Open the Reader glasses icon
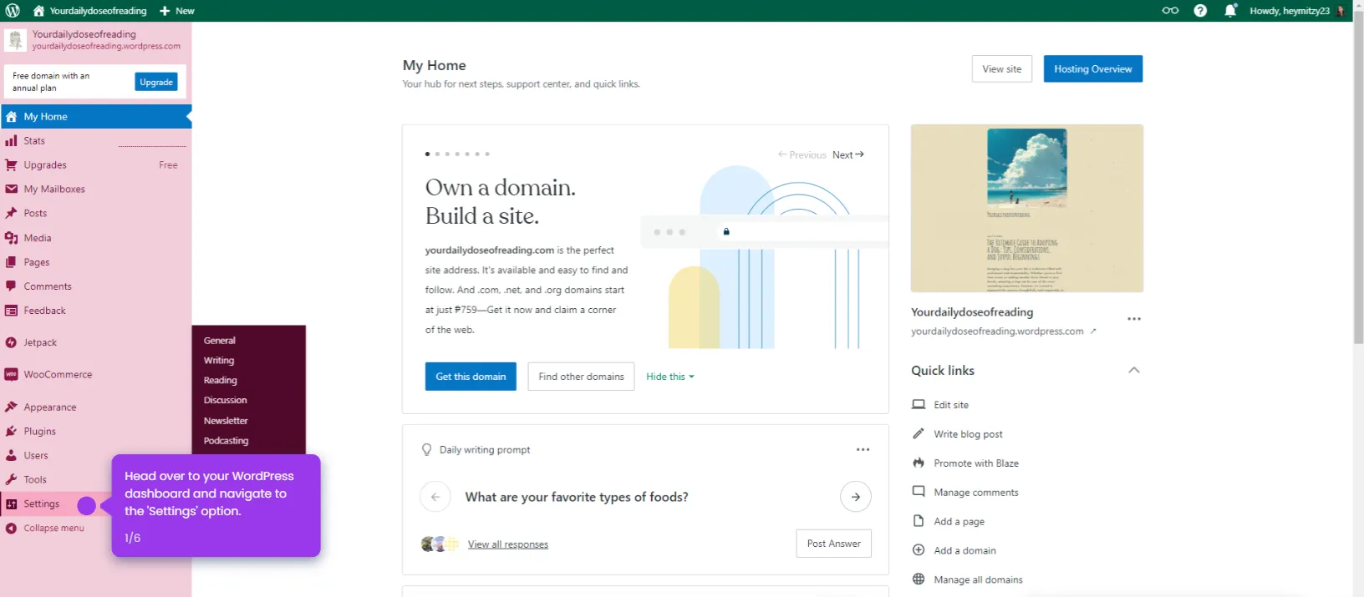 click(1170, 11)
